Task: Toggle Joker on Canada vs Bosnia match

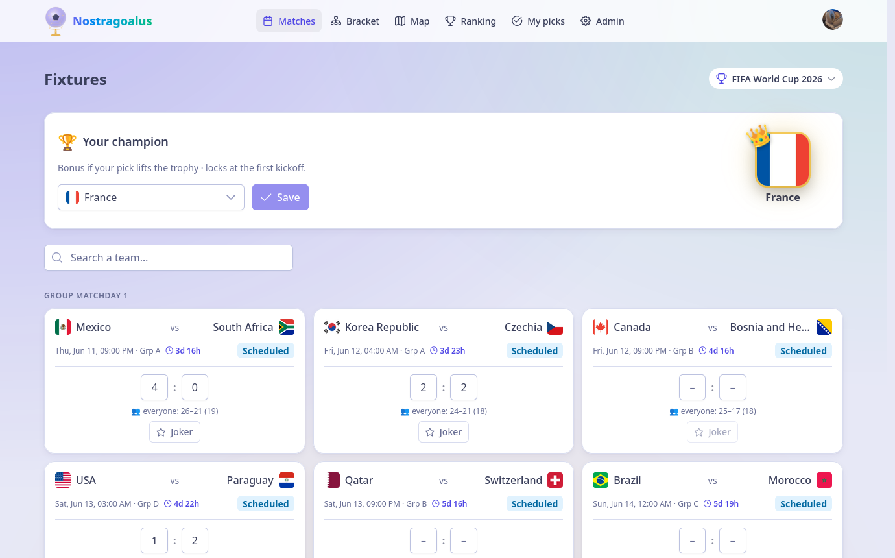Action: [712, 432]
